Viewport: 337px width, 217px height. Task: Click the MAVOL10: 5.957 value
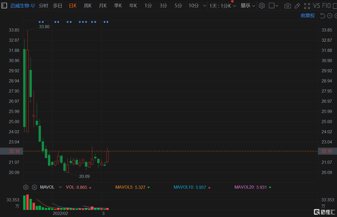192,187
